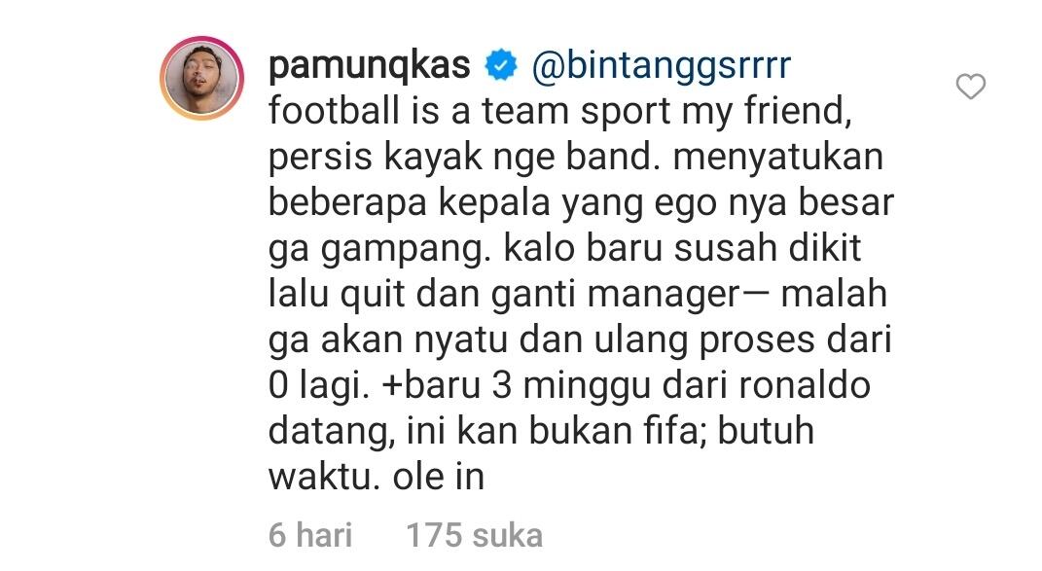Click the phrase 'beberapa kepala yang ego nya besar'
The image size is (1042, 571).
point(581,203)
